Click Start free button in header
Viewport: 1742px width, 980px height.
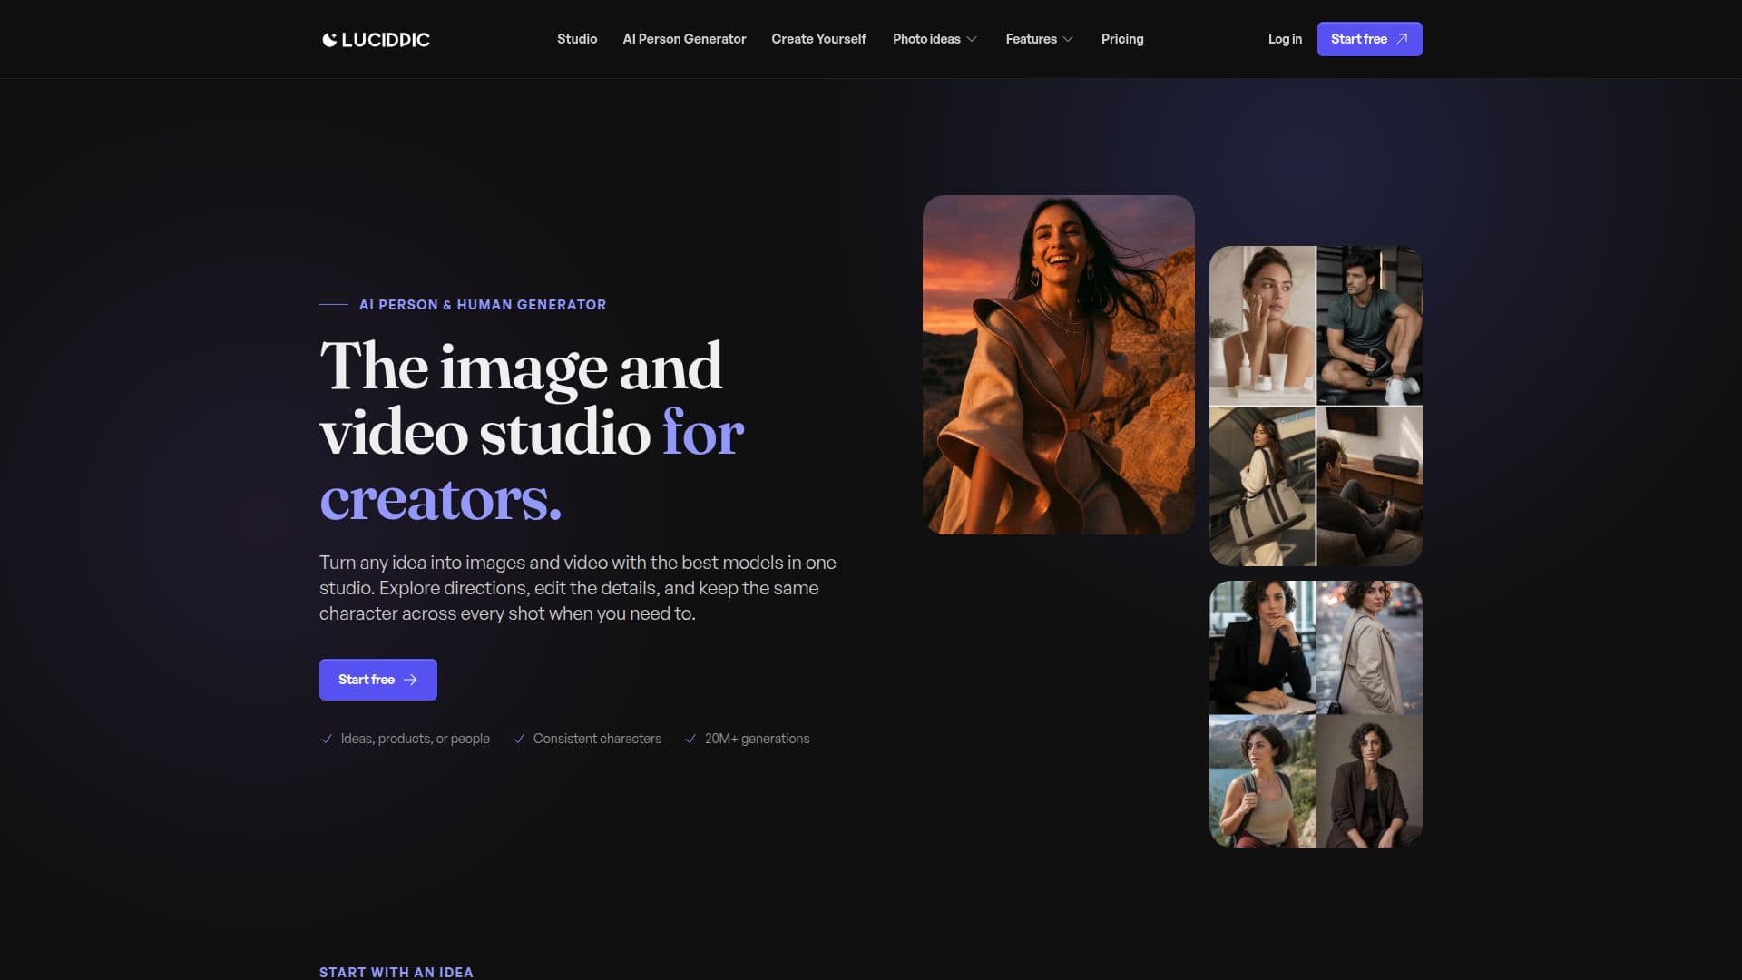1369,39
